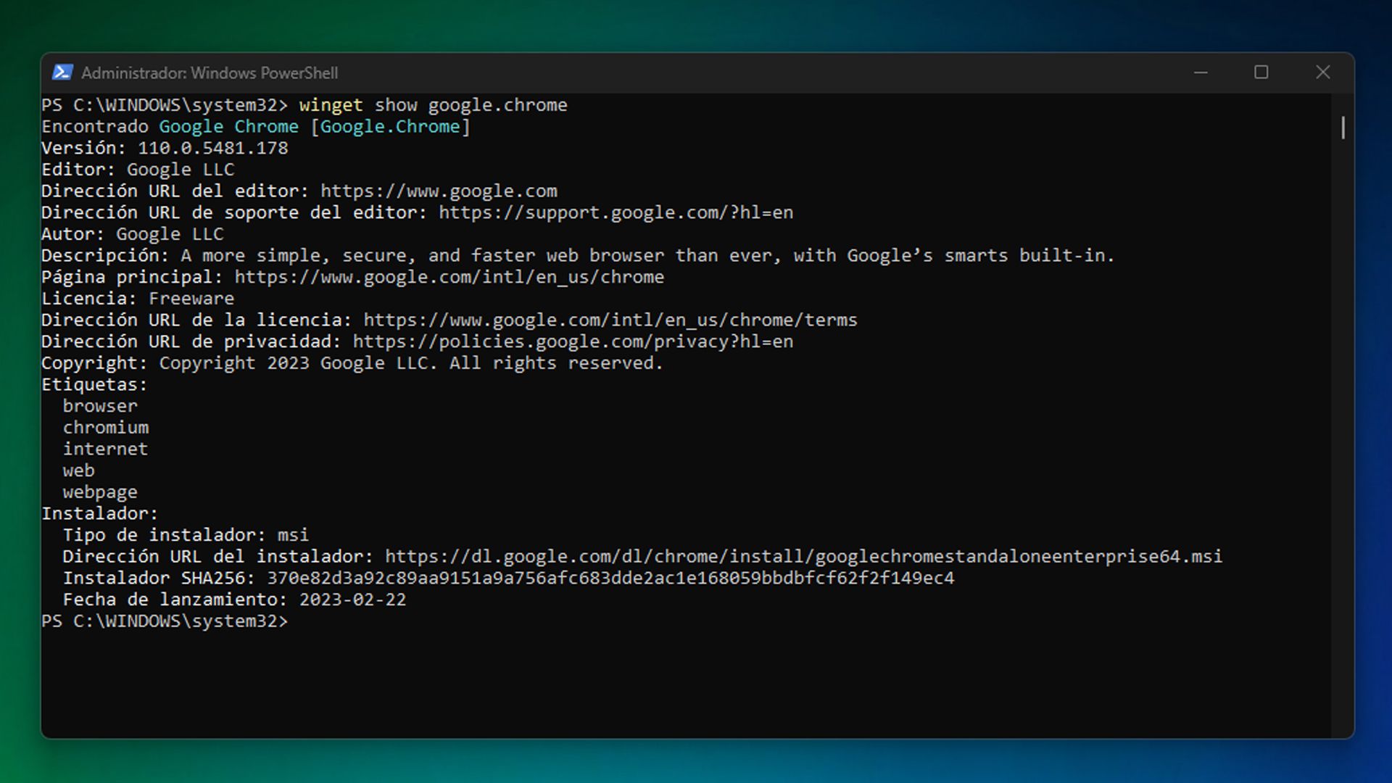1392x783 pixels.
Task: Click the https://www.google.com editor URL
Action: coord(439,191)
